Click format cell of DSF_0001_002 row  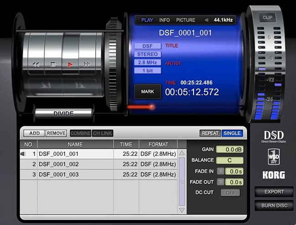point(158,164)
